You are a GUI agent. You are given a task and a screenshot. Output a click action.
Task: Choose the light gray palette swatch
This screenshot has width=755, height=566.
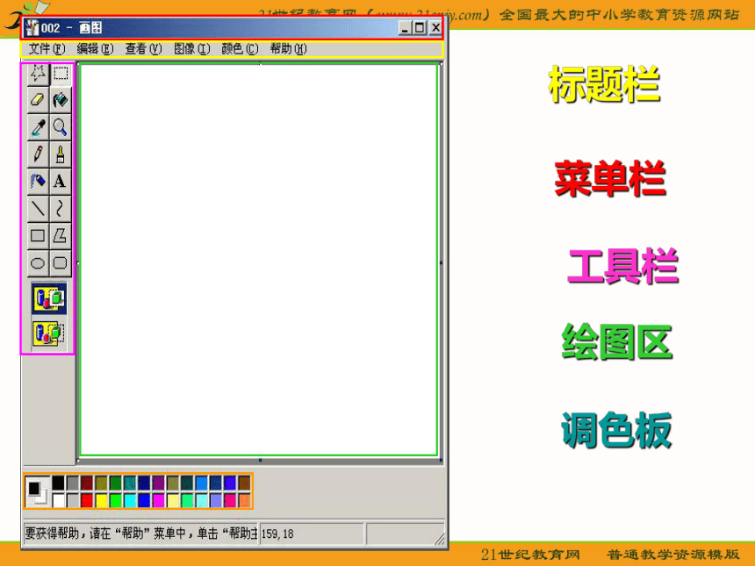tap(73, 500)
